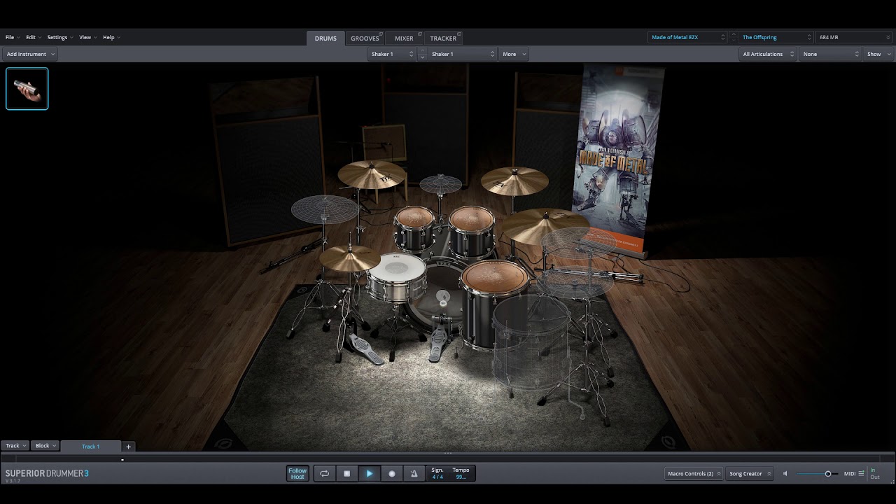The height and width of the screenshot is (504, 896).
Task: Open the first Shaker 1 dropdown
Action: point(392,54)
